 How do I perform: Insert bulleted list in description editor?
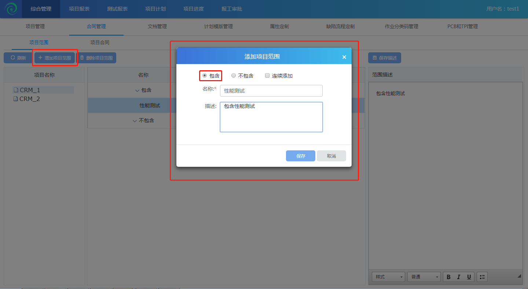pos(482,277)
